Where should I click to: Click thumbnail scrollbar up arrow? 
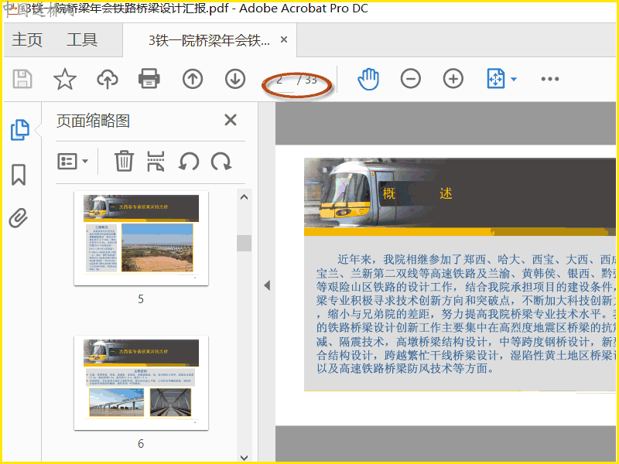[x=245, y=197]
